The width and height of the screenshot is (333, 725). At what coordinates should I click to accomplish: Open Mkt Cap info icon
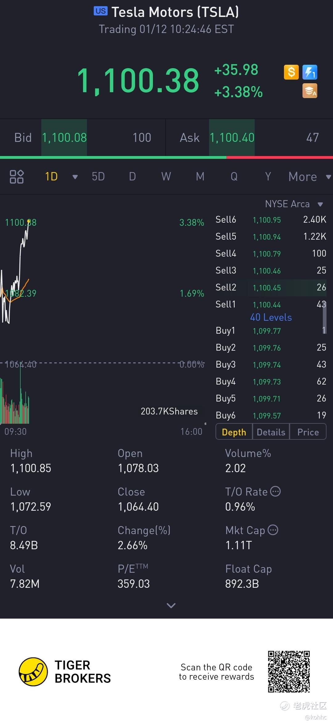273,530
